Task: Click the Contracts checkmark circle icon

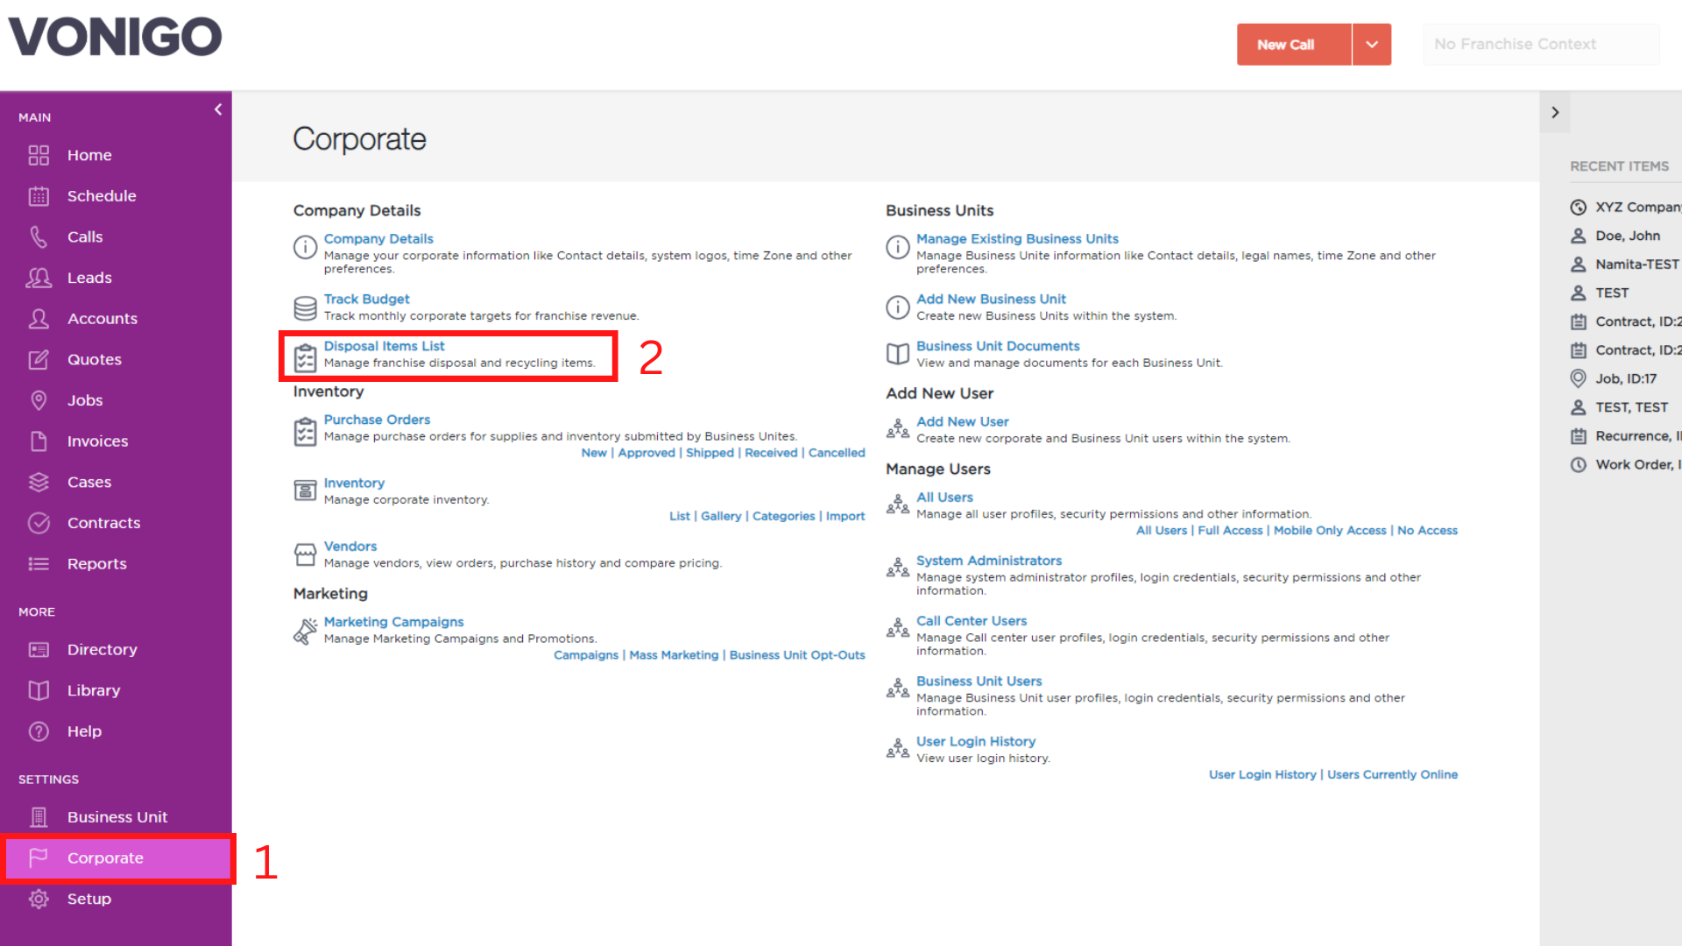Action: 39,523
